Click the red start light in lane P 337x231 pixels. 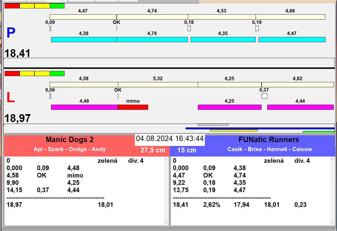pos(12,6)
